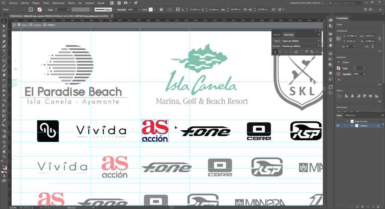Click horizontal align left button in Alinear
This screenshot has width=385, height=209.
[x=346, y=96]
